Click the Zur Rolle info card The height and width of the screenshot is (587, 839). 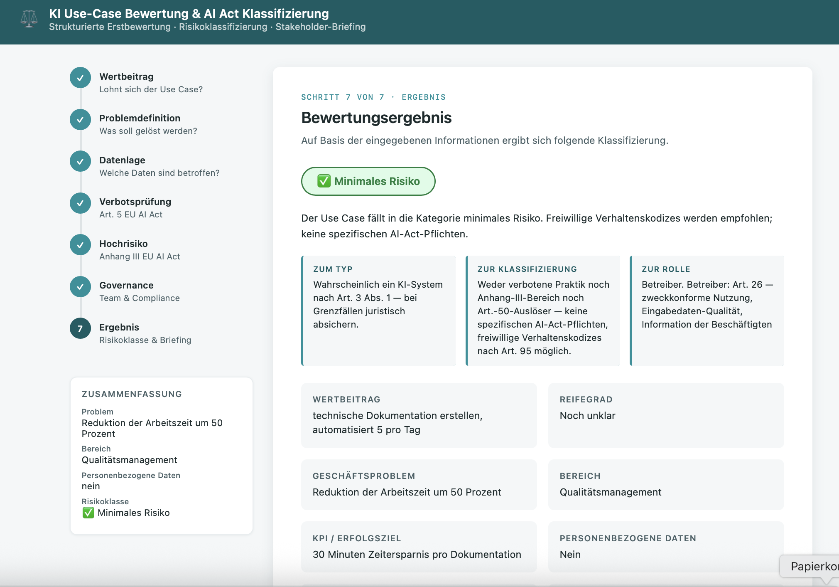click(707, 311)
